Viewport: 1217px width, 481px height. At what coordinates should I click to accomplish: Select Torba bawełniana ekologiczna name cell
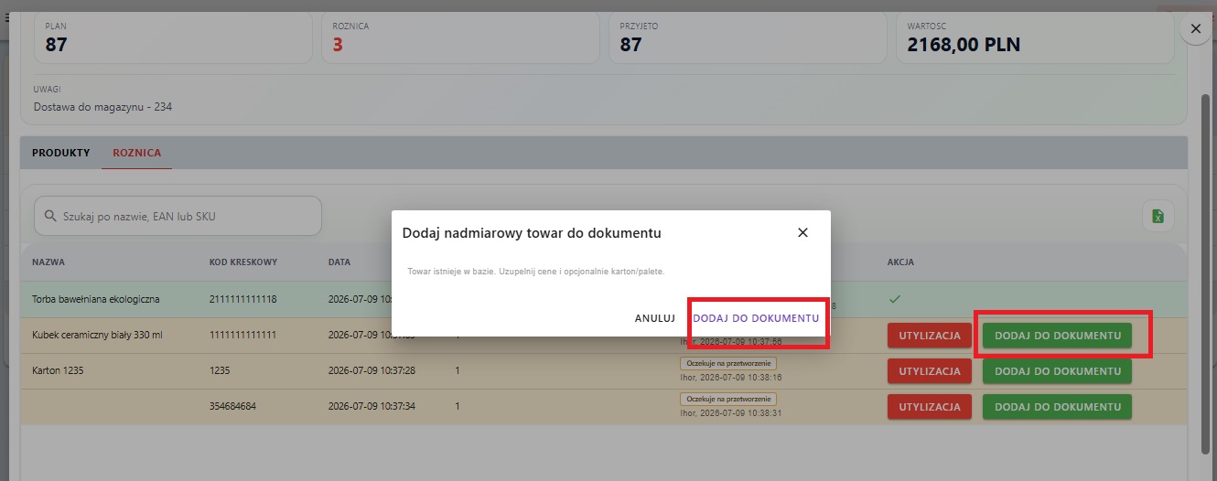96,299
